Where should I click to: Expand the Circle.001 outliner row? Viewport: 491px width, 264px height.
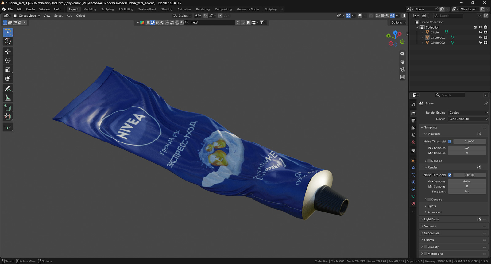(x=422, y=37)
